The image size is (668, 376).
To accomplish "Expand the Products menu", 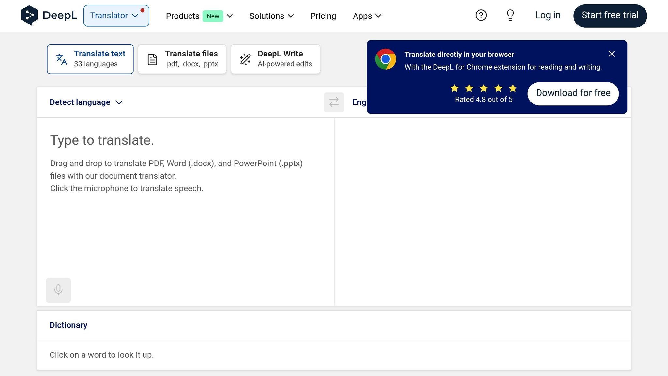I will [x=199, y=16].
